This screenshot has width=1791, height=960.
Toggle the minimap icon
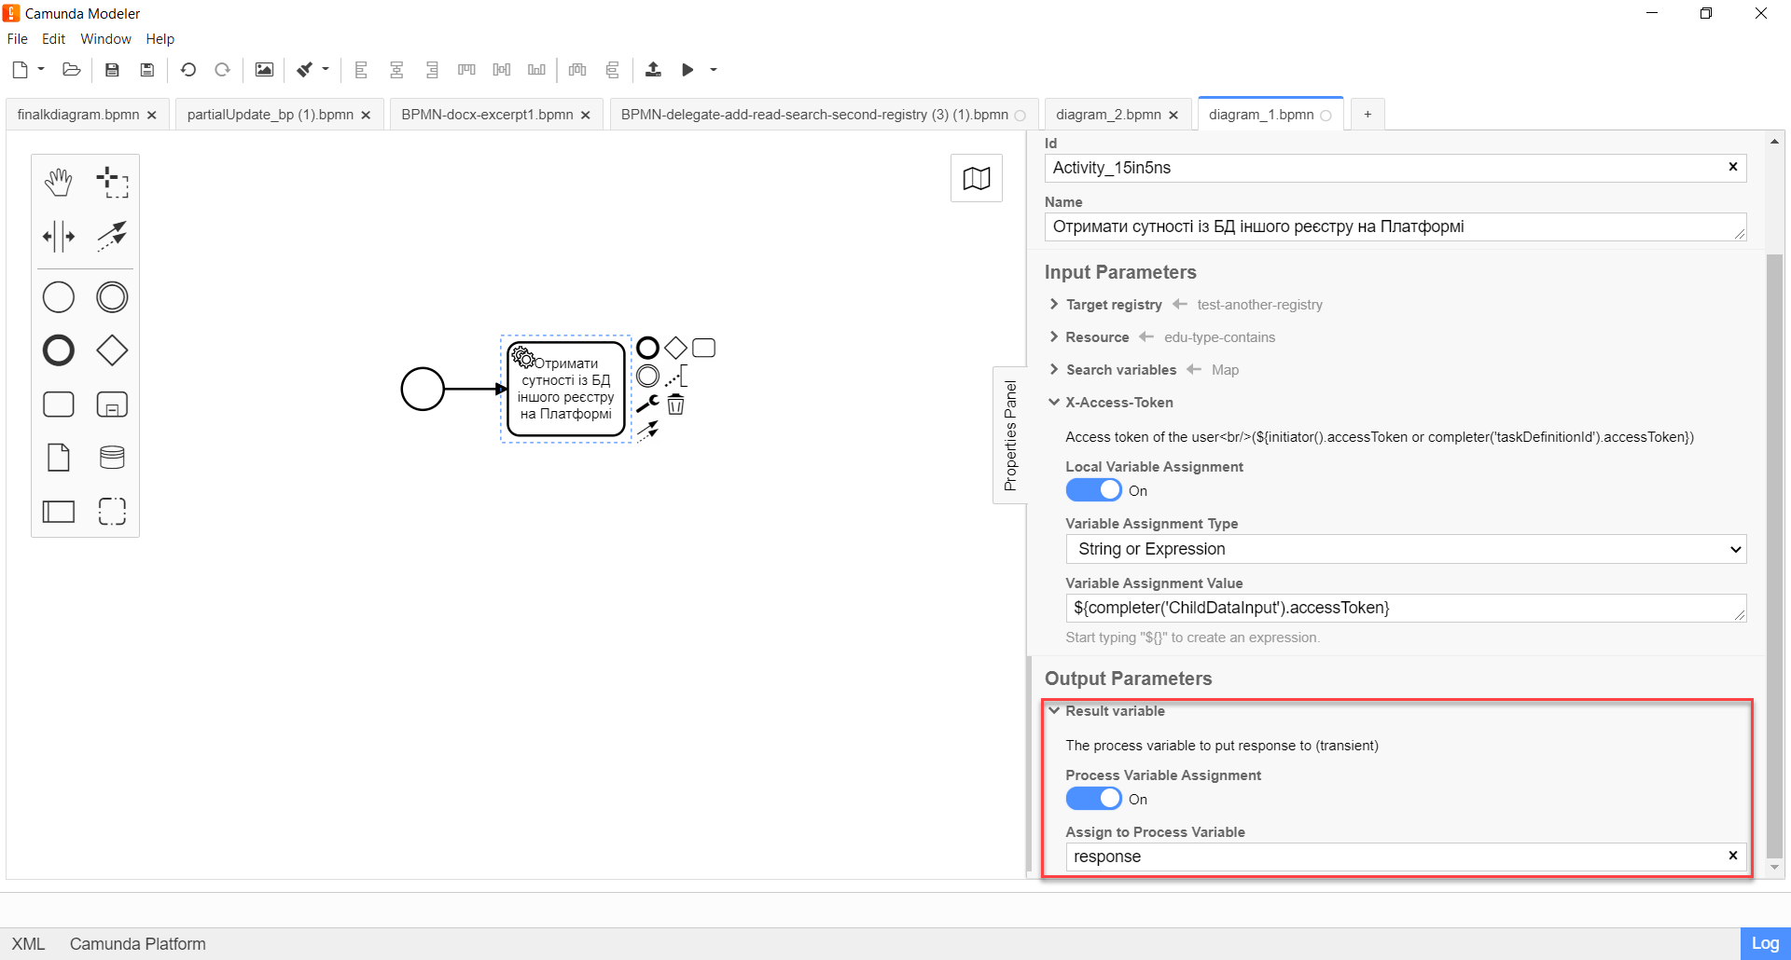(x=977, y=178)
